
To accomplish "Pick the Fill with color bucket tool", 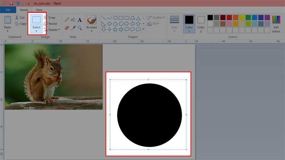I will tap(73, 20).
